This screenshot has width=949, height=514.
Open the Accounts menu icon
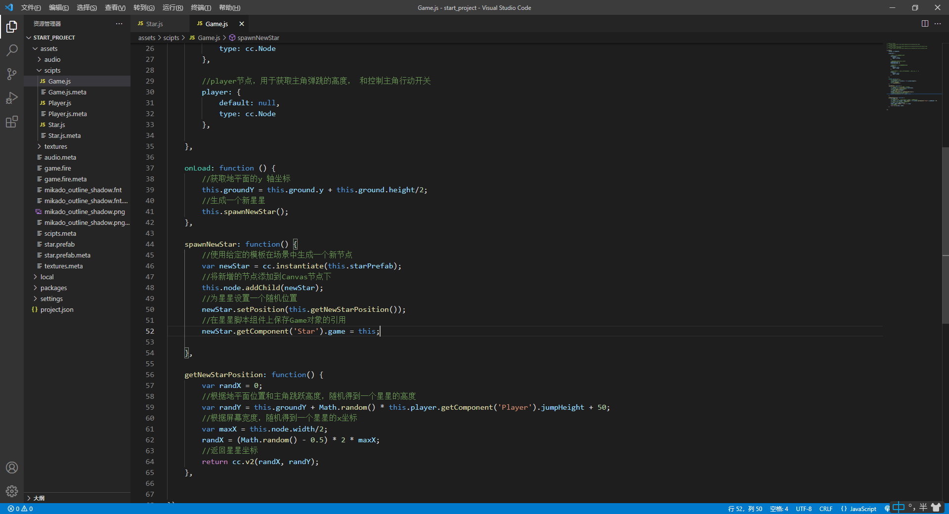pyautogui.click(x=12, y=468)
